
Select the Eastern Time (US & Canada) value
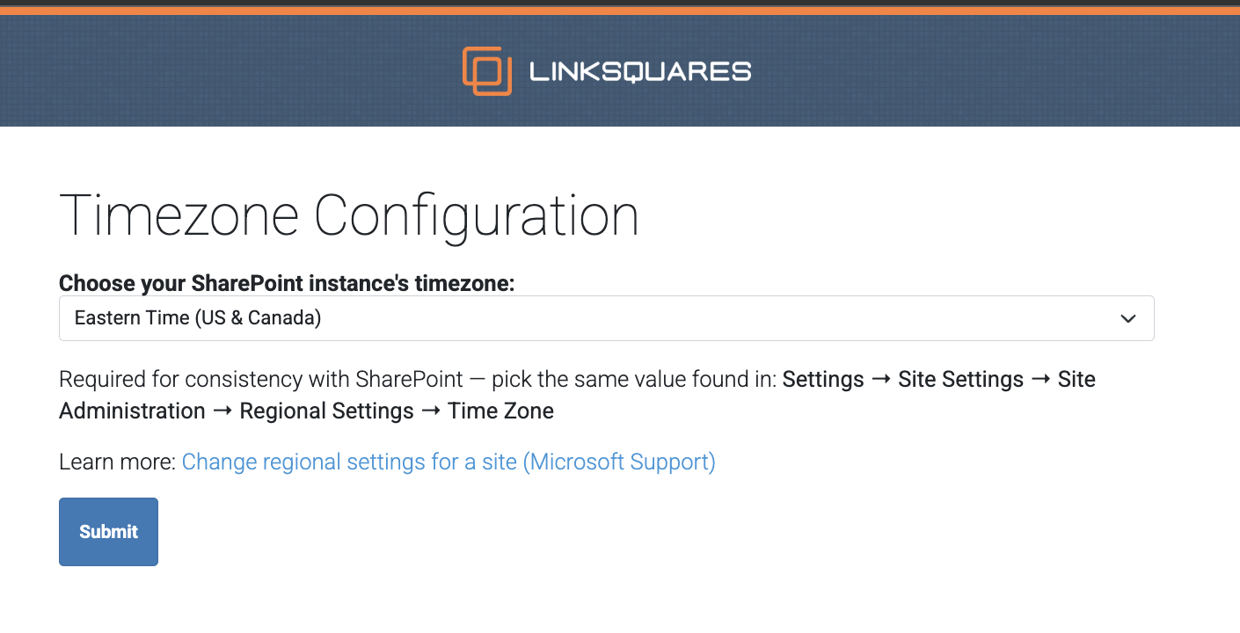[x=198, y=318]
